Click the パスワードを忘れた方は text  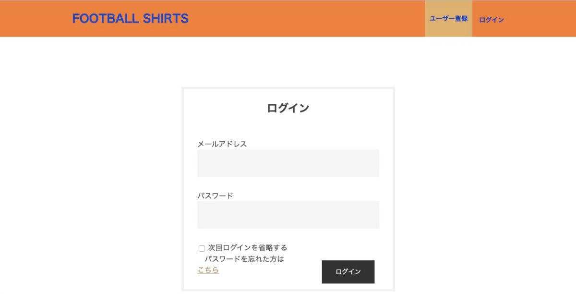(x=244, y=259)
